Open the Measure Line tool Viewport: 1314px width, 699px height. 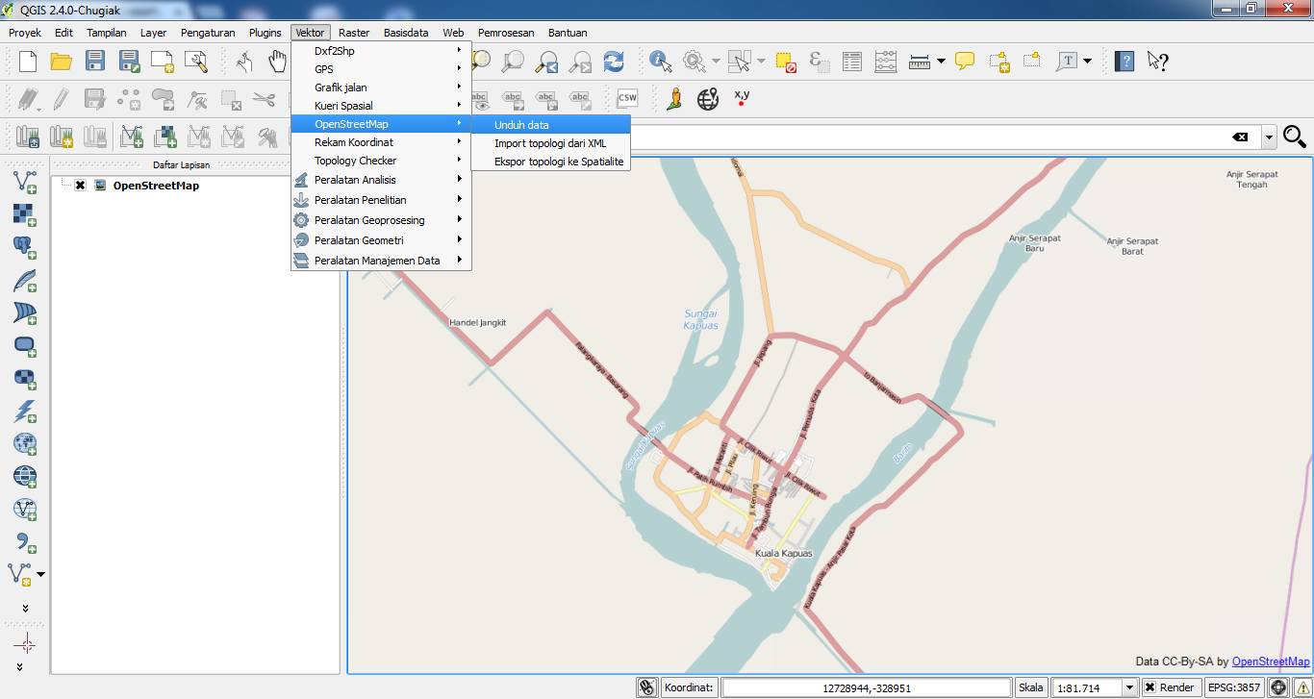pos(919,61)
